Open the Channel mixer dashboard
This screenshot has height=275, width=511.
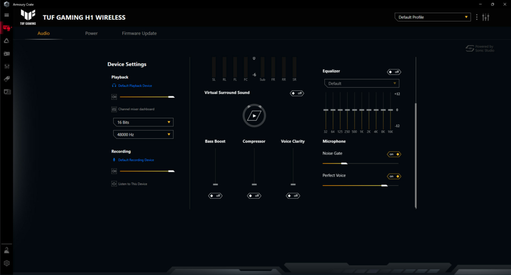(136, 109)
